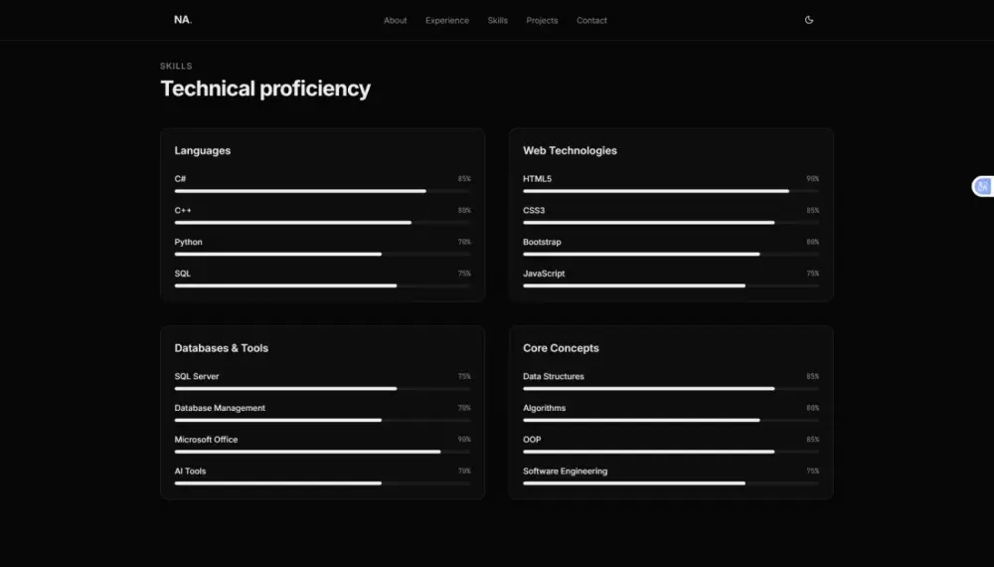Screen dimensions: 994x567
Task: Go to the Experience section link
Action: [x=447, y=20]
